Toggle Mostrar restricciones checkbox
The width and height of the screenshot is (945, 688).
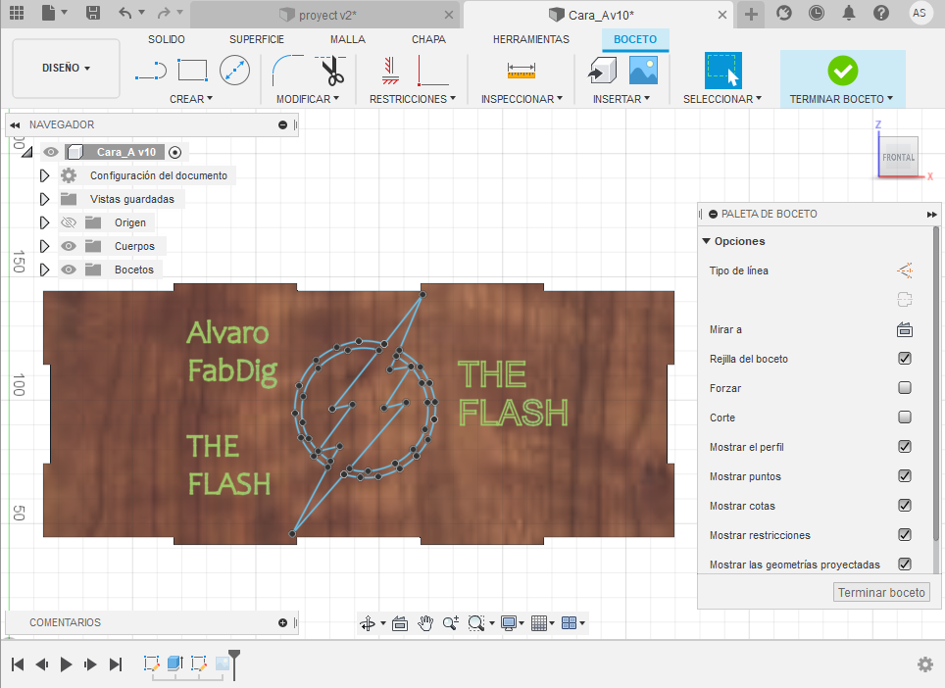click(904, 534)
